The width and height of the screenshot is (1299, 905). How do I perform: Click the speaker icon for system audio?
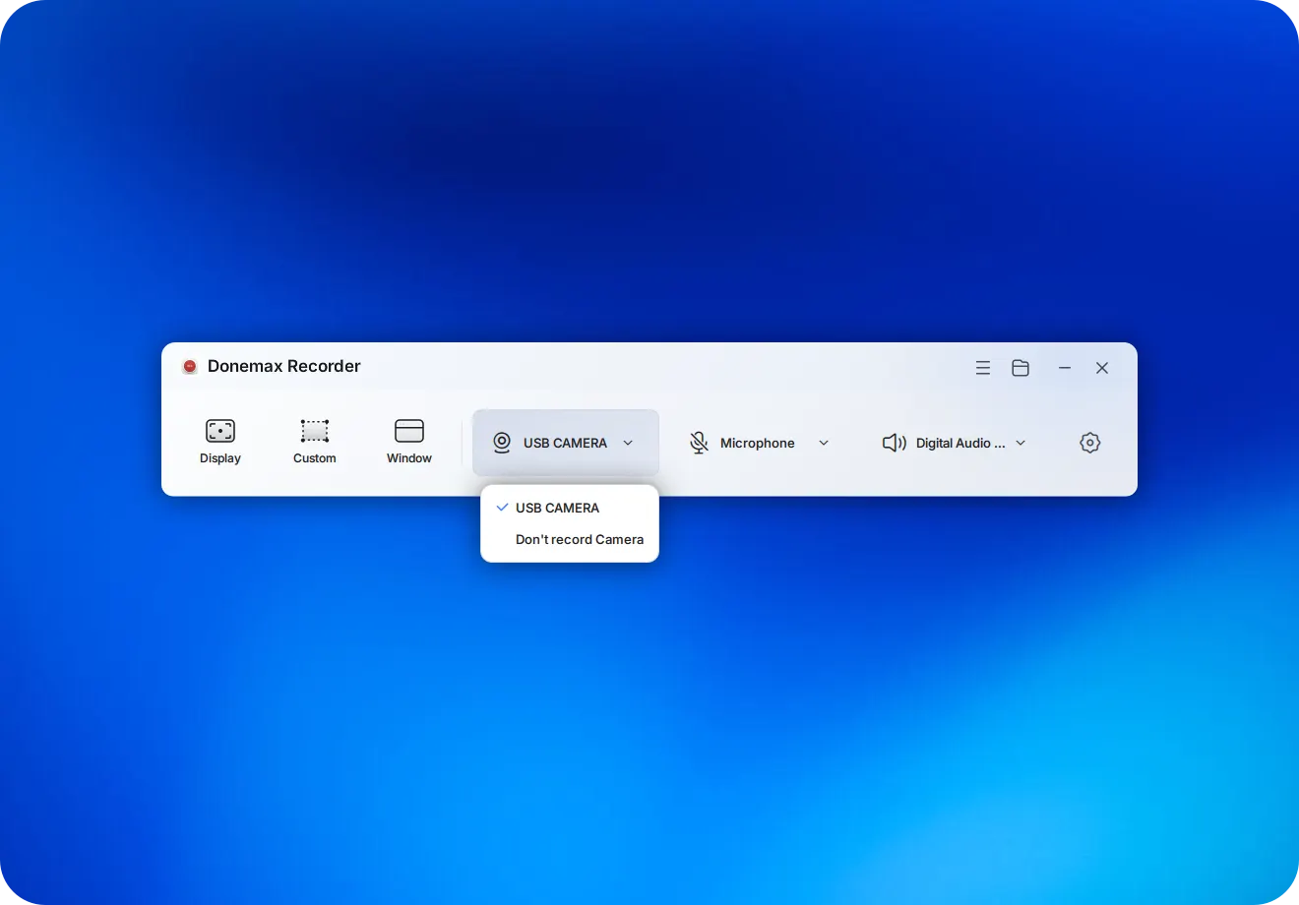(894, 443)
